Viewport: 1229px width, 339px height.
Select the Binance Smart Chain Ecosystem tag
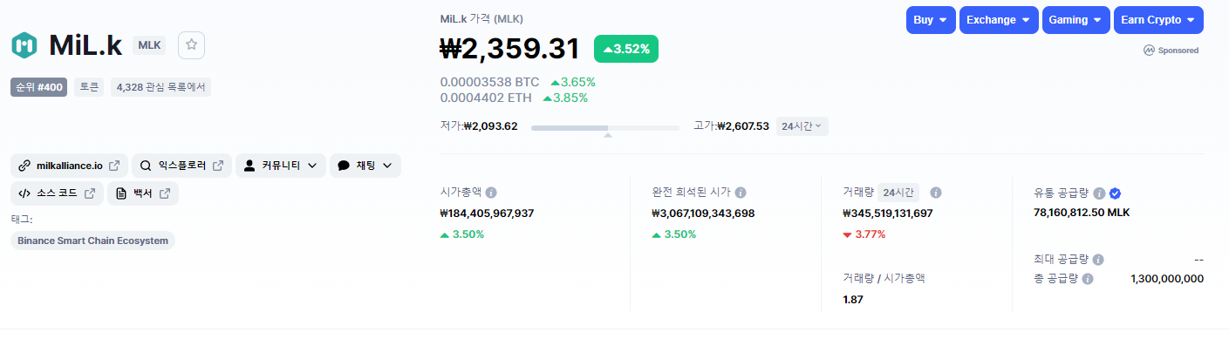click(92, 241)
